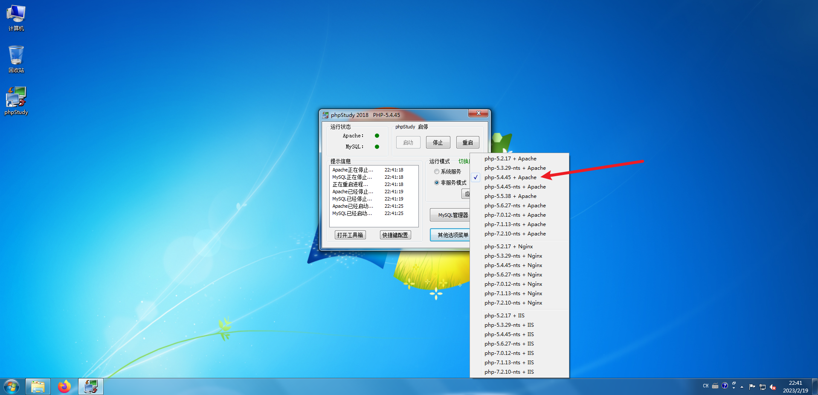The image size is (818, 395).
Task: Click the 打开工具箱 button
Action: coord(350,235)
